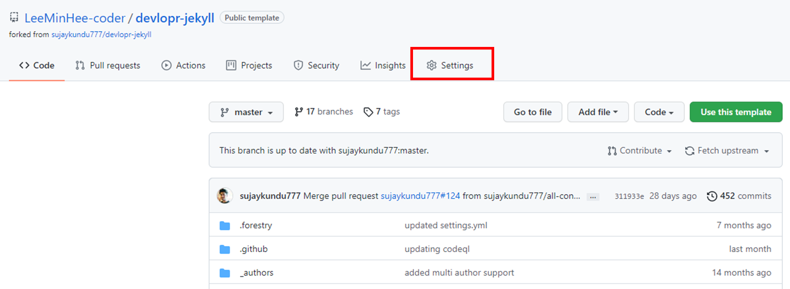Viewport: 790px width, 289px height.
Task: Go to the Actions tab
Action: click(x=183, y=65)
